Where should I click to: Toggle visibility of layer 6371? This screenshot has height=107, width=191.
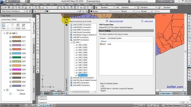click(10, 41)
